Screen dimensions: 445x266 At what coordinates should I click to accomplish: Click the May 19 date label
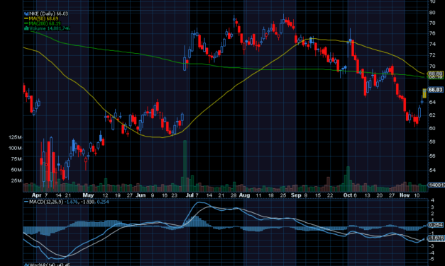118,195
